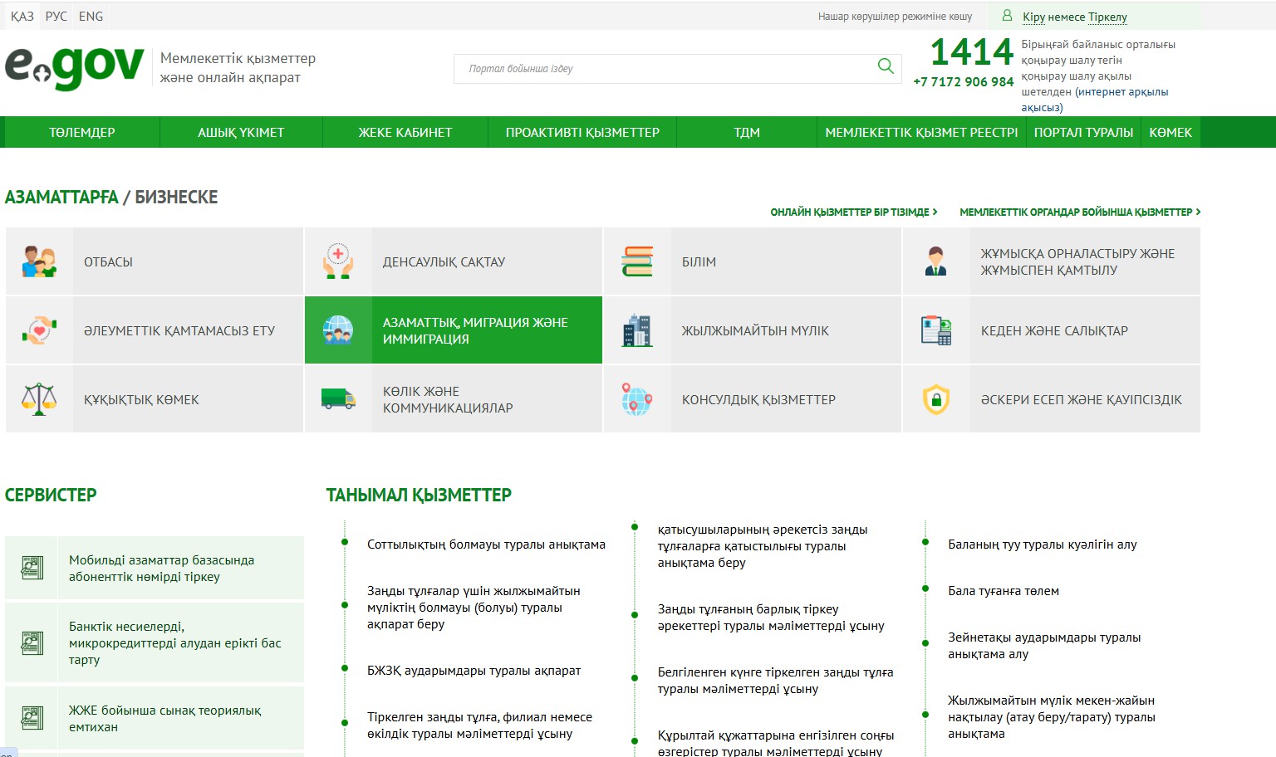Click the Көлік truck icon
Viewport: 1276px width, 757px height.
pos(338,399)
